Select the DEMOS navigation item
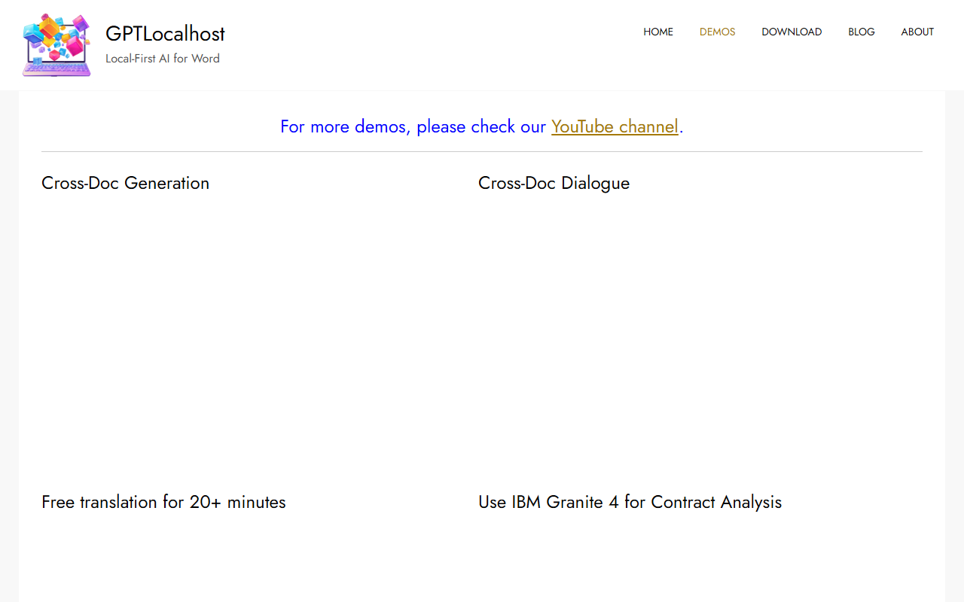Image resolution: width=964 pixels, height=602 pixels. click(717, 32)
